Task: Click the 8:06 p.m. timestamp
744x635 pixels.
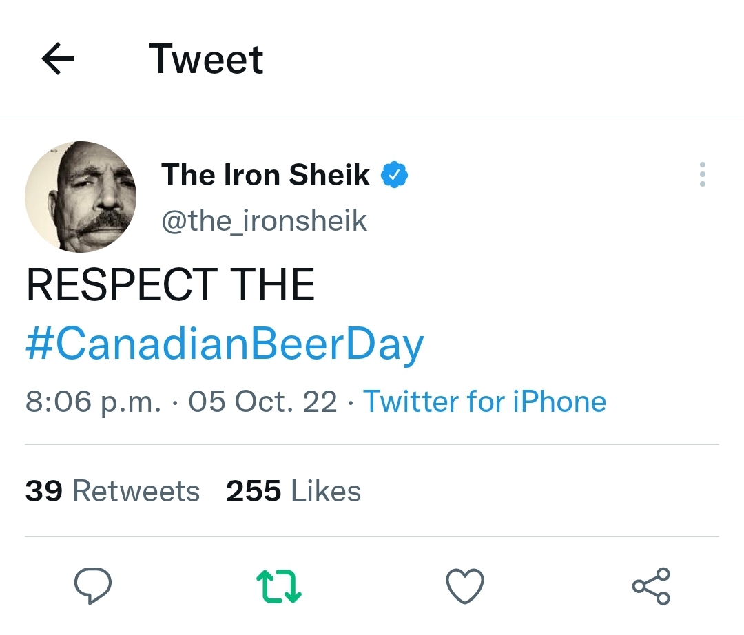Action: pyautogui.click(x=94, y=401)
